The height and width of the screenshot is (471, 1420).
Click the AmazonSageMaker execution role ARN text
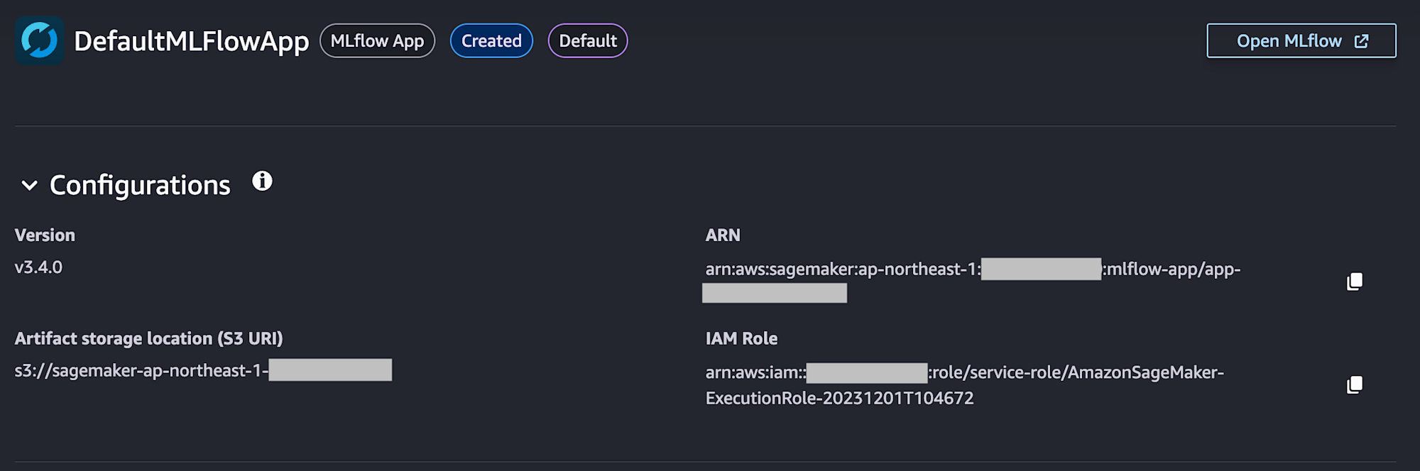click(x=964, y=385)
